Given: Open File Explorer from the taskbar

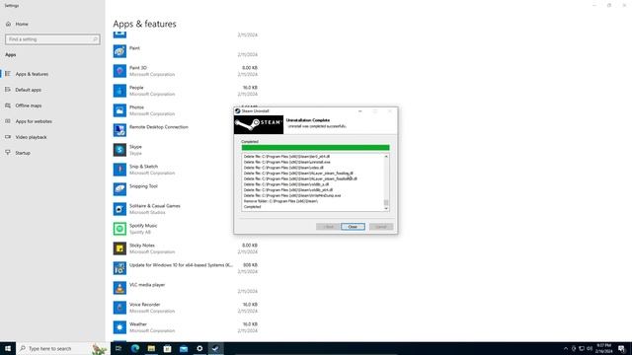Looking at the screenshot, I should click(x=151, y=348).
